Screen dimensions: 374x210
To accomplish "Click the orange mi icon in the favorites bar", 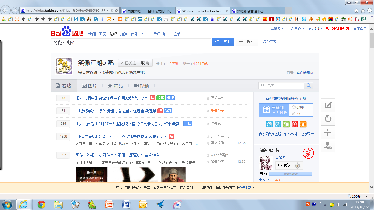I will click(120, 19).
